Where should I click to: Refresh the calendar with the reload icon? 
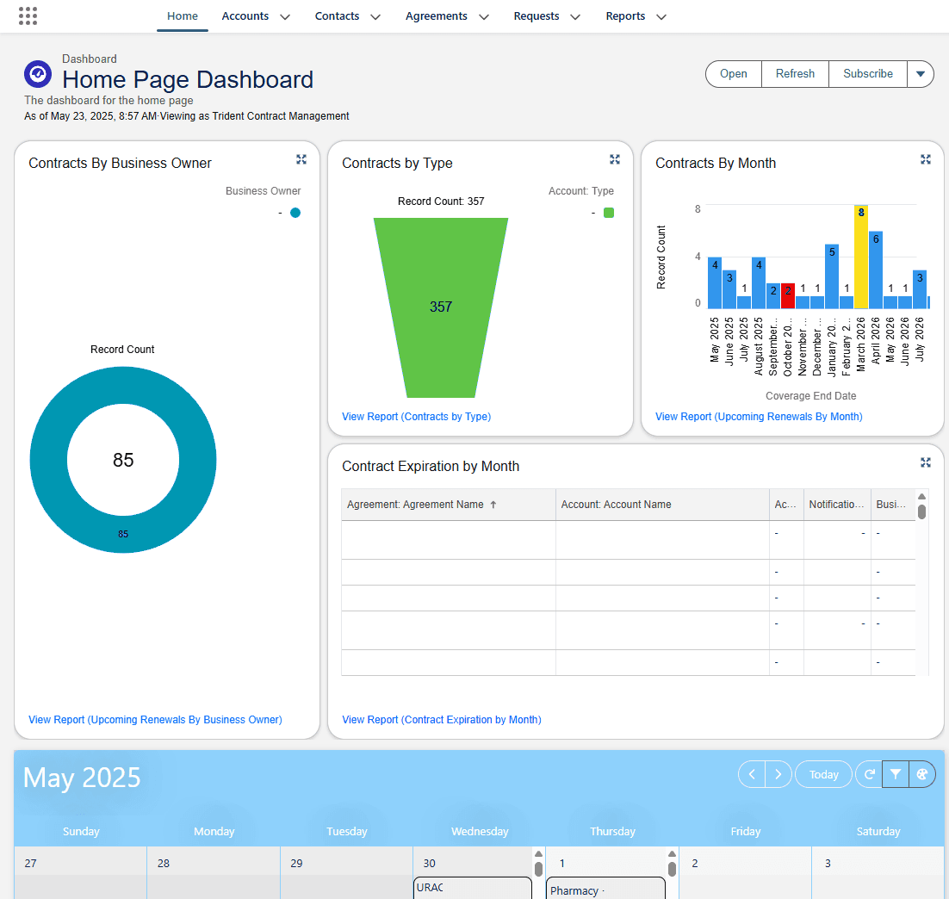[x=869, y=774]
